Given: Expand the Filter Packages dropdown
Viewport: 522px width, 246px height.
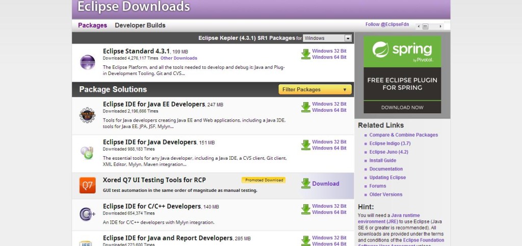Looking at the screenshot, I should pyautogui.click(x=315, y=89).
